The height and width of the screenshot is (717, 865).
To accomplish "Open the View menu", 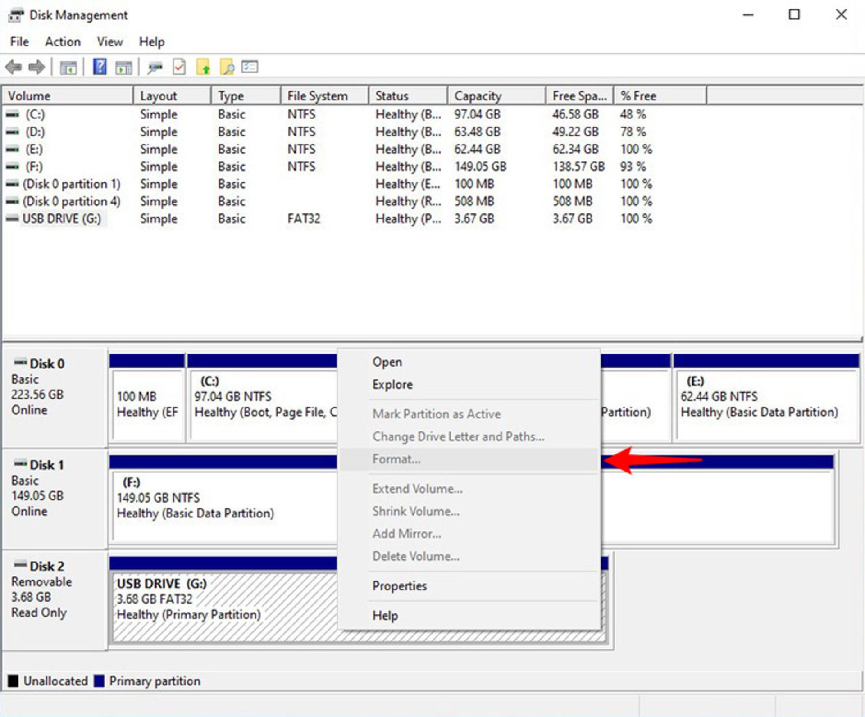I will point(109,41).
